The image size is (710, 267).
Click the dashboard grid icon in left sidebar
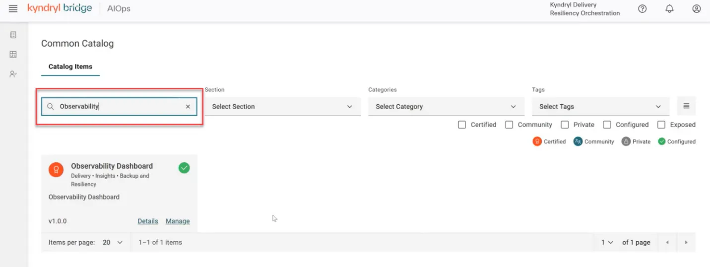point(13,54)
